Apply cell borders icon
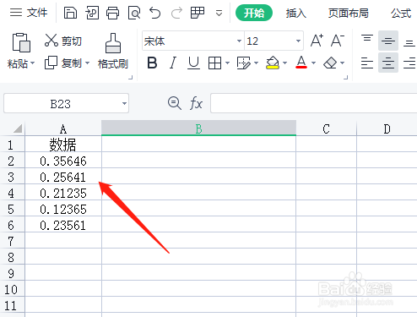417x317 pixels. click(x=214, y=63)
